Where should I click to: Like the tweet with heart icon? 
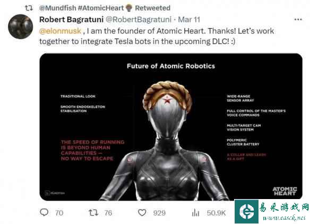pos(142,213)
